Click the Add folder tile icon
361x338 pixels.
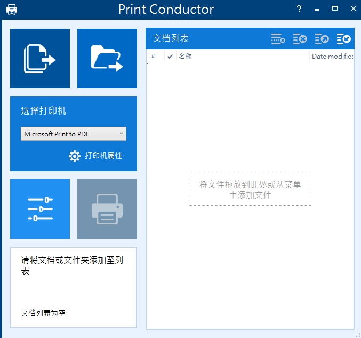tap(107, 59)
